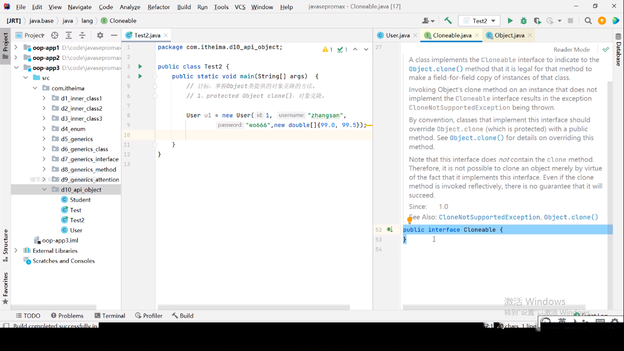Toggle Reader Mode in Cloneable editor
624x351 pixels.
tap(571, 49)
